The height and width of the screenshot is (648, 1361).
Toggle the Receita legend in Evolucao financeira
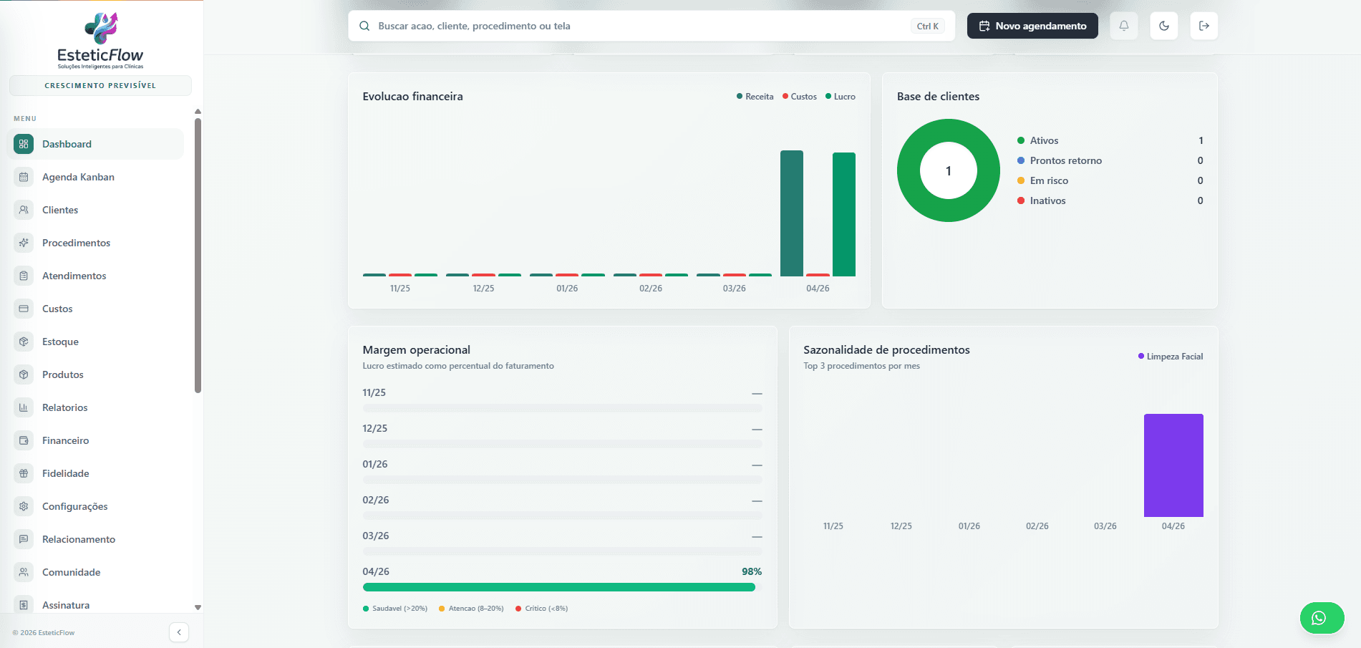pyautogui.click(x=755, y=96)
